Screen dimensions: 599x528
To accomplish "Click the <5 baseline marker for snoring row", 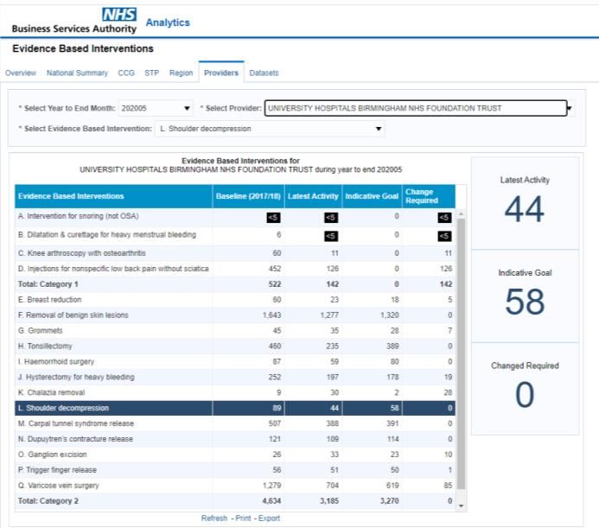I will tap(273, 218).
